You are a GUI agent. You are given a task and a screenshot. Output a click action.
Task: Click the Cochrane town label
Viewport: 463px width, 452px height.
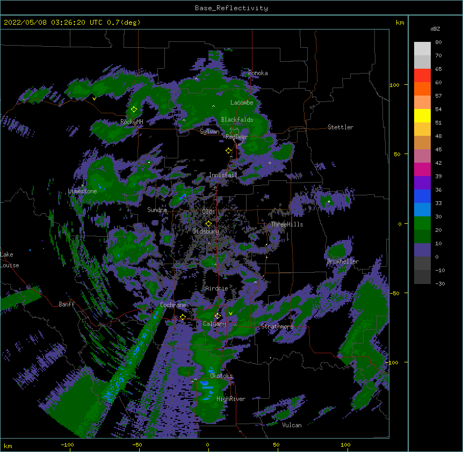tap(173, 305)
